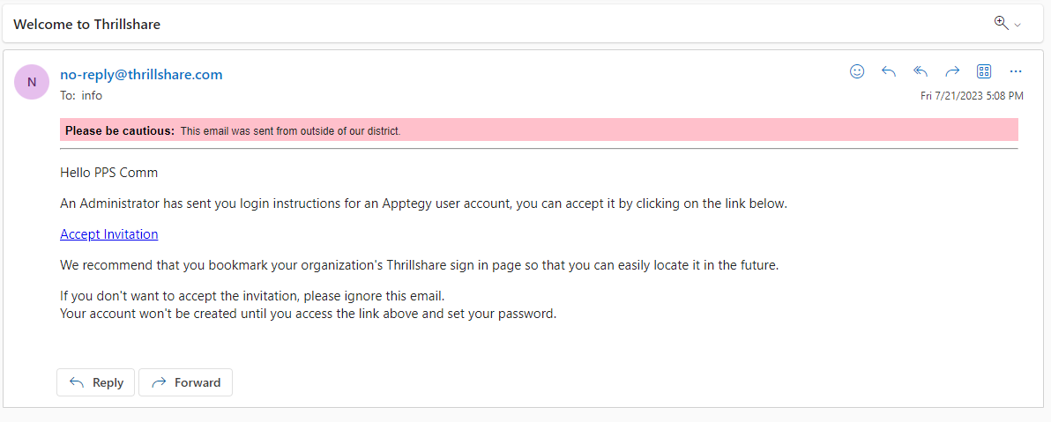Click the Fri 7/21/2023 5:08 PM timestamp

972,96
